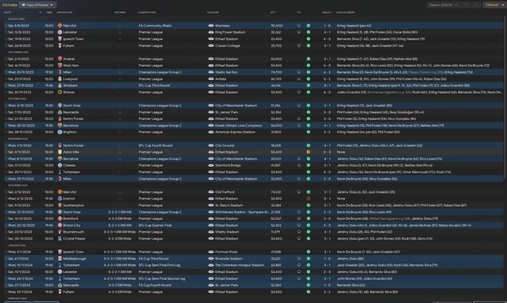Click the red loss indicator for Everton
This screenshot has height=303, width=507.
coord(308,199)
